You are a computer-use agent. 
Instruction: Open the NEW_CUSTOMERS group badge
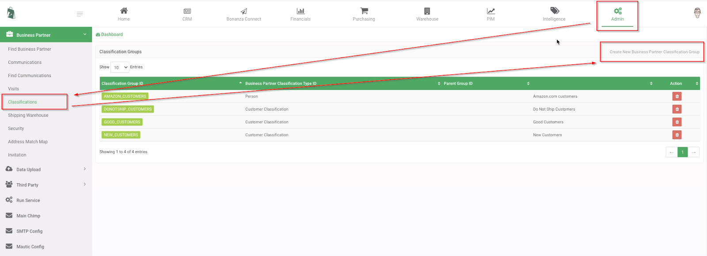pyautogui.click(x=121, y=135)
